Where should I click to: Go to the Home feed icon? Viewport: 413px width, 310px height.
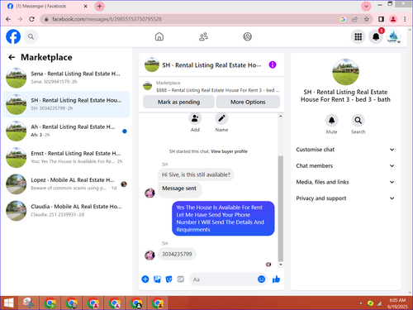coord(159,36)
